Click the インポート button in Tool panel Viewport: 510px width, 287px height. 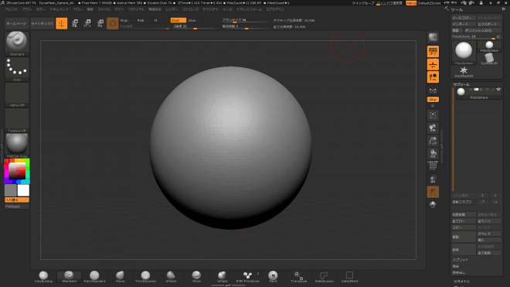pos(464,24)
